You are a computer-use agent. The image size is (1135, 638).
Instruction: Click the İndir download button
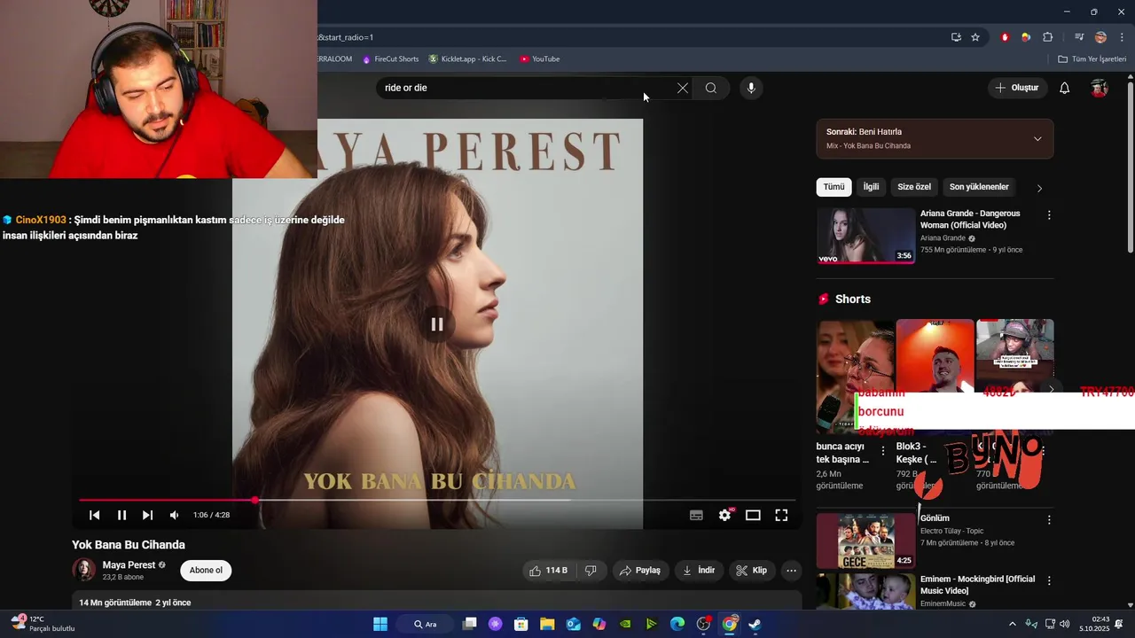[x=699, y=571]
